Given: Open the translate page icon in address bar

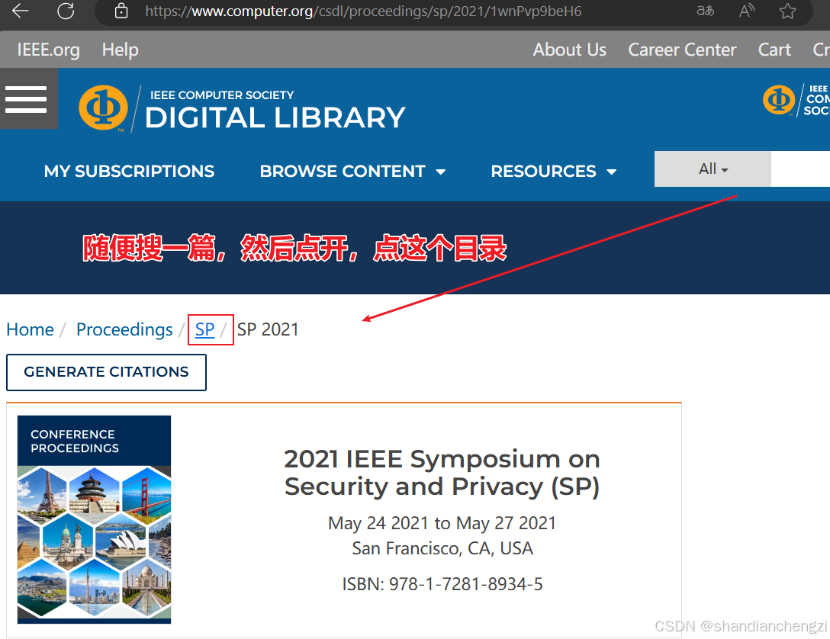Looking at the screenshot, I should pos(705,11).
